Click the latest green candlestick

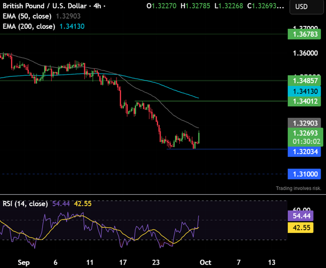(199, 137)
